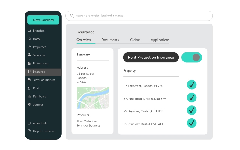Uncheck 26 Lee street property checkmark
The image size is (240, 150).
[192, 85]
